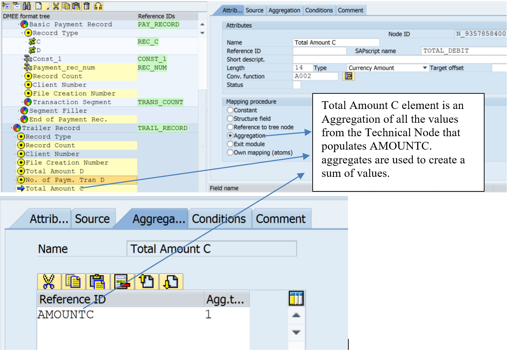Image resolution: width=510 pixels, height=352 pixels.
Task: Open the Conv. function selection icon button
Action: tap(349, 76)
